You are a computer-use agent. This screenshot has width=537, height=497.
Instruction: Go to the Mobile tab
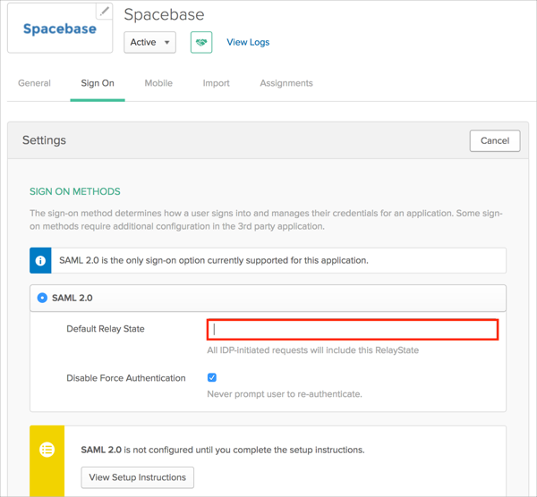tap(158, 83)
